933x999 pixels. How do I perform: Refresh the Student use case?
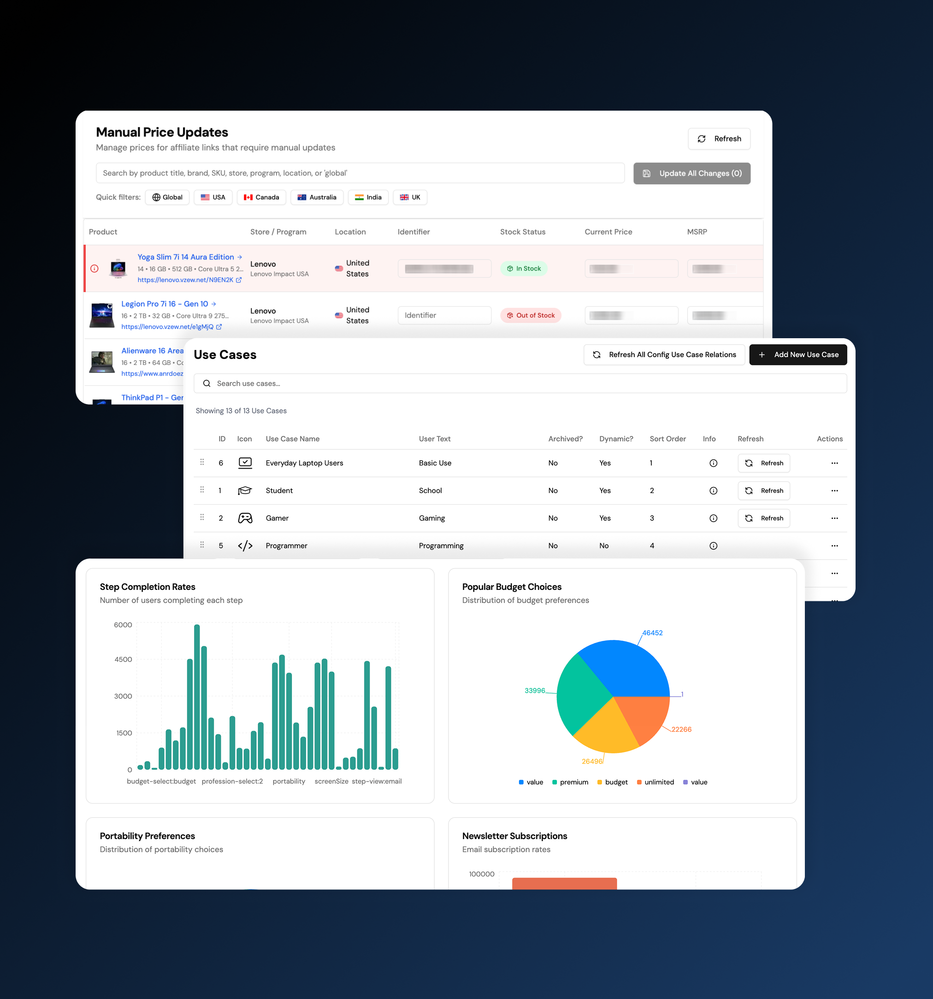click(763, 491)
